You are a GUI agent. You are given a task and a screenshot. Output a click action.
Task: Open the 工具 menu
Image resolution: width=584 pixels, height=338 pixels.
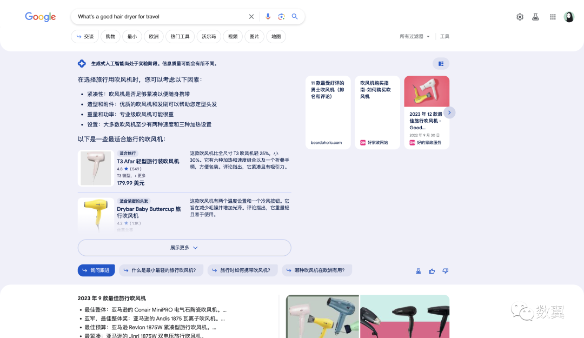[444, 37]
